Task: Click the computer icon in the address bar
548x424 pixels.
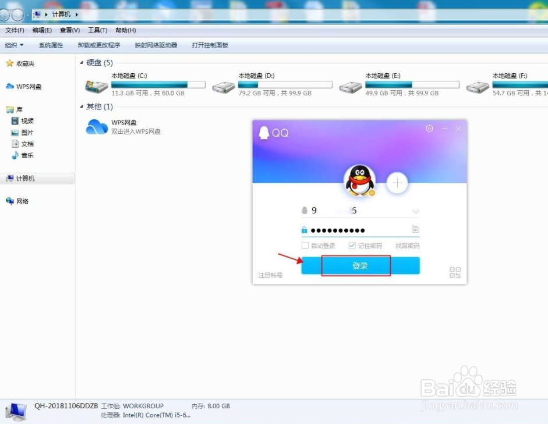Action: [x=37, y=15]
